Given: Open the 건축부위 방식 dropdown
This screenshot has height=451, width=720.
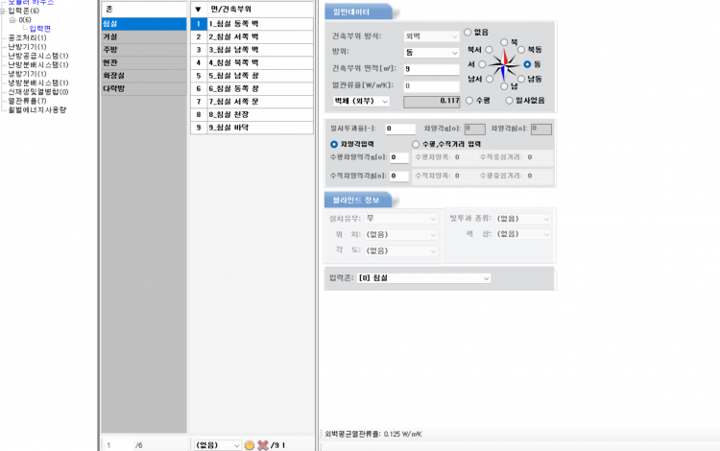Looking at the screenshot, I should (431, 36).
